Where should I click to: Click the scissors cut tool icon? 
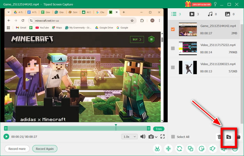[157, 149]
